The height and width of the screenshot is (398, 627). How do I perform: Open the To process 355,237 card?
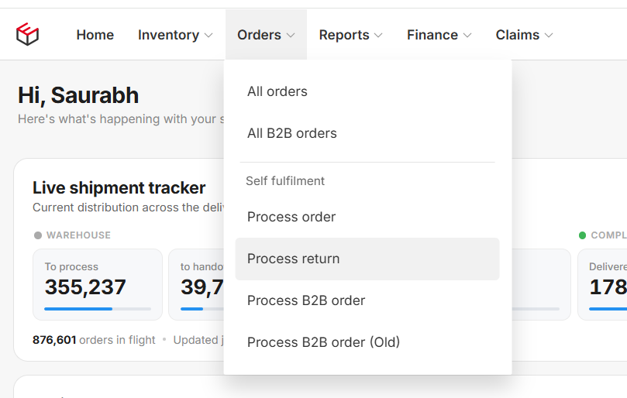click(x=98, y=284)
